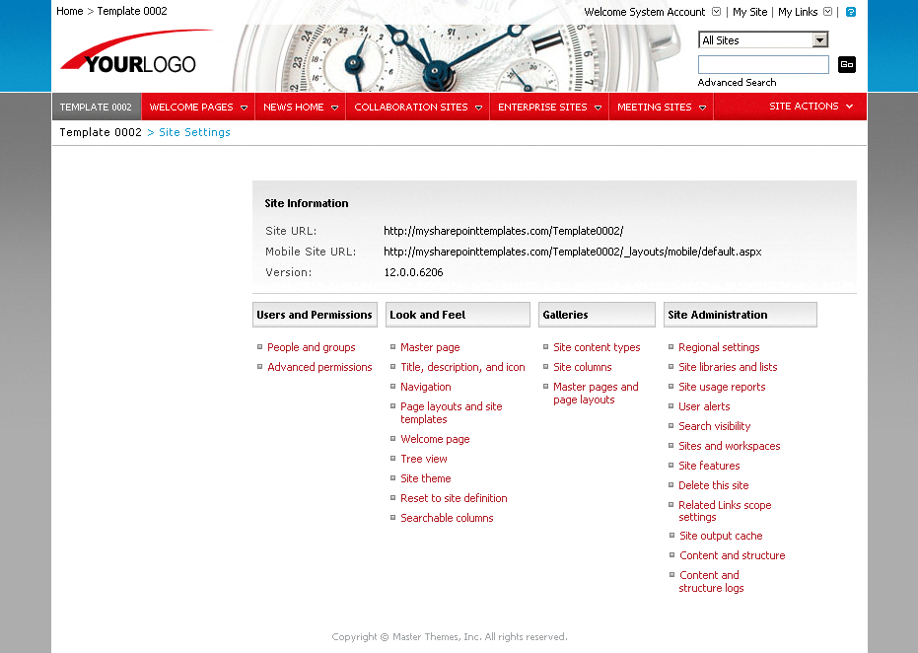This screenshot has height=653, width=918.
Task: Open the MEETING SITES menu
Action: (654, 107)
